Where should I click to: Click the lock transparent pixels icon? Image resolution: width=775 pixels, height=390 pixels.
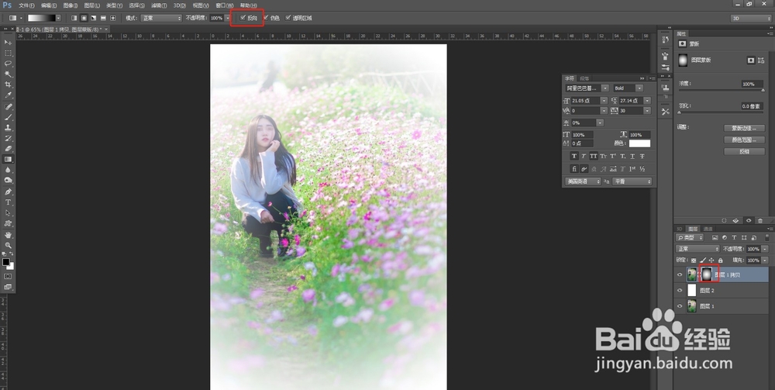(x=694, y=260)
